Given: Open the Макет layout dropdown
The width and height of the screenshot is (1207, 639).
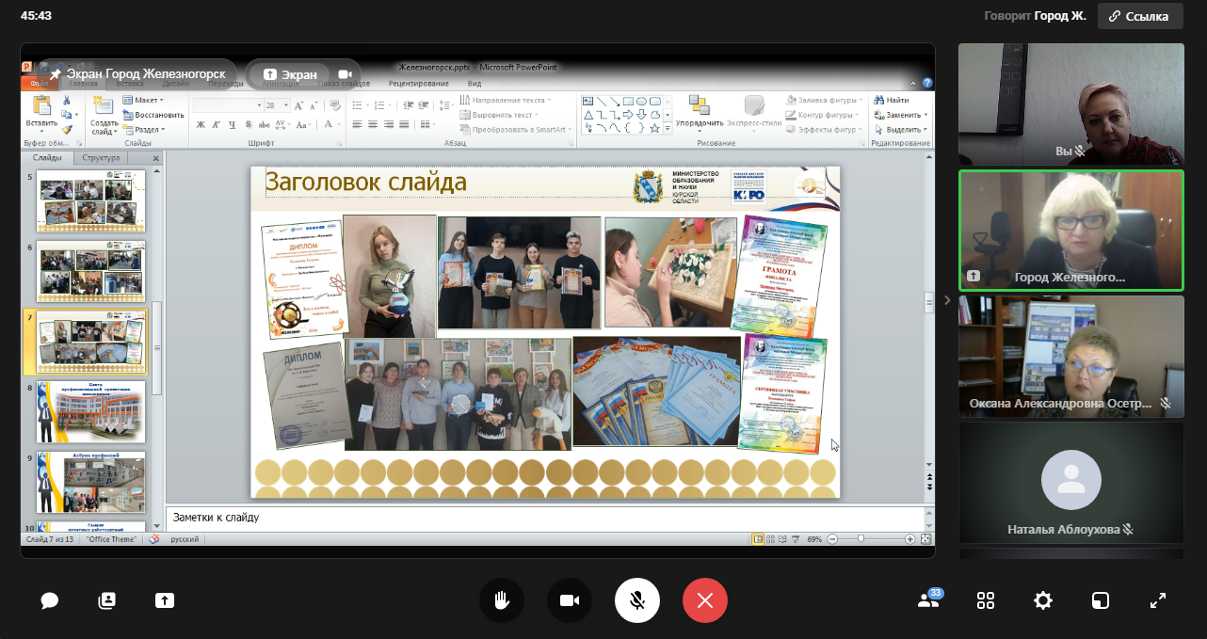Looking at the screenshot, I should 144,100.
